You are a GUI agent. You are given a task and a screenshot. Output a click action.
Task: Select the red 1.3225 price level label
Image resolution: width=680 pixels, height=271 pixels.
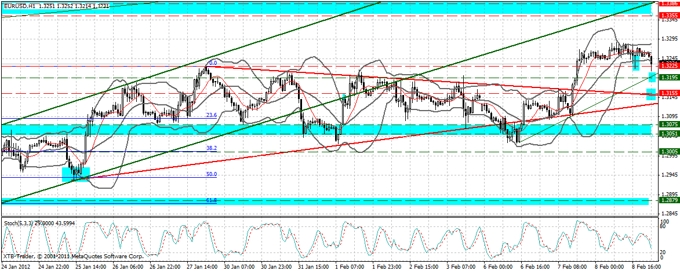pyautogui.click(x=669, y=66)
